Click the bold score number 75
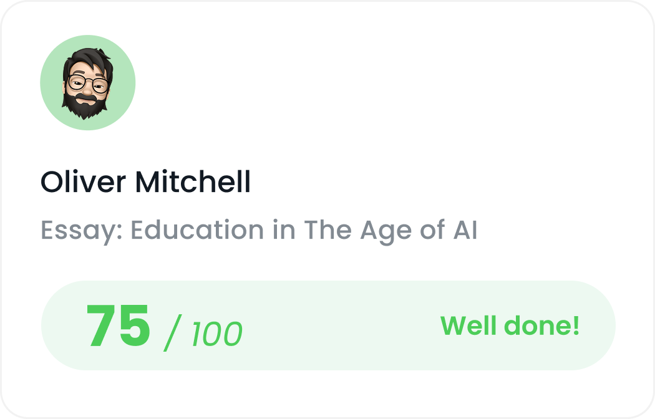 [119, 324]
